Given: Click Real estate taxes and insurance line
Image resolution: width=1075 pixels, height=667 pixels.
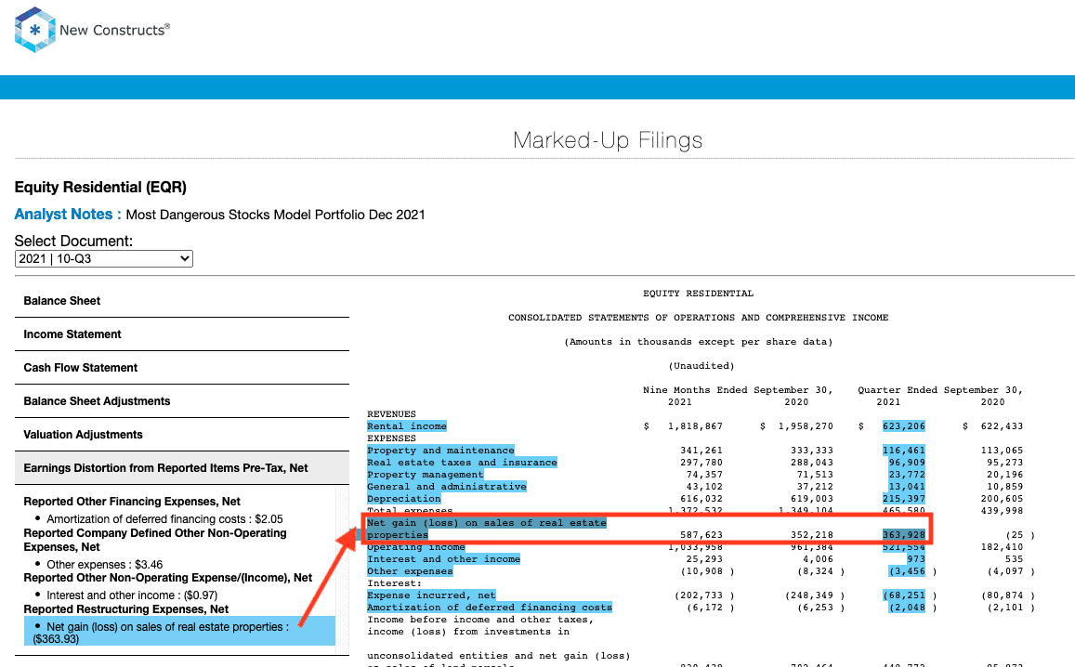Looking at the screenshot, I should (x=462, y=463).
